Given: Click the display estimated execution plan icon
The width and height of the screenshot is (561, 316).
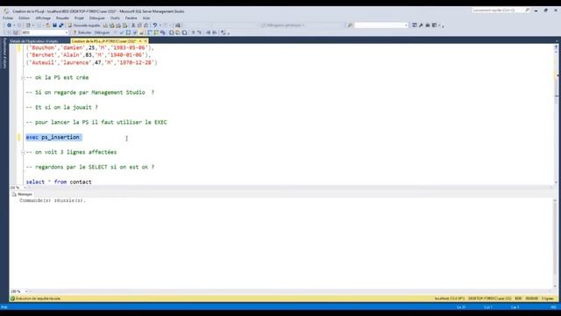Looking at the screenshot, I should coord(128,32).
